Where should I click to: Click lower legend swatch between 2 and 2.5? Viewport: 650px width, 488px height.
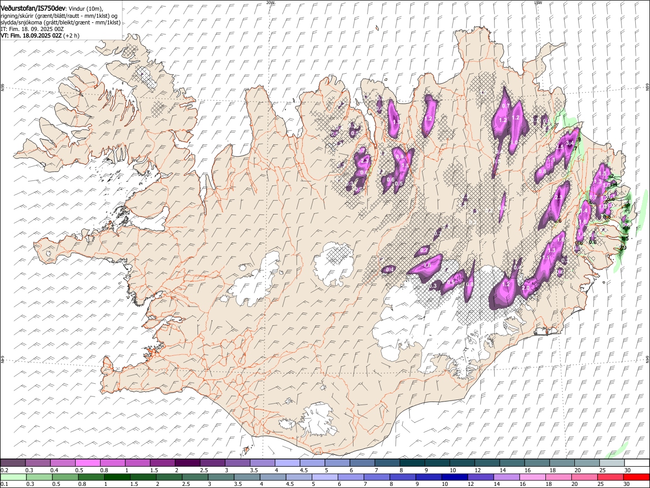(169, 477)
